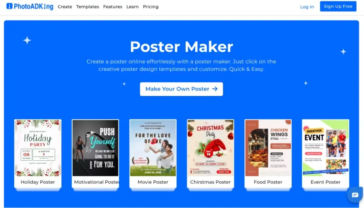Click Make Your Own Poster button
Image resolution: width=364 pixels, height=208 pixels.
(x=181, y=89)
